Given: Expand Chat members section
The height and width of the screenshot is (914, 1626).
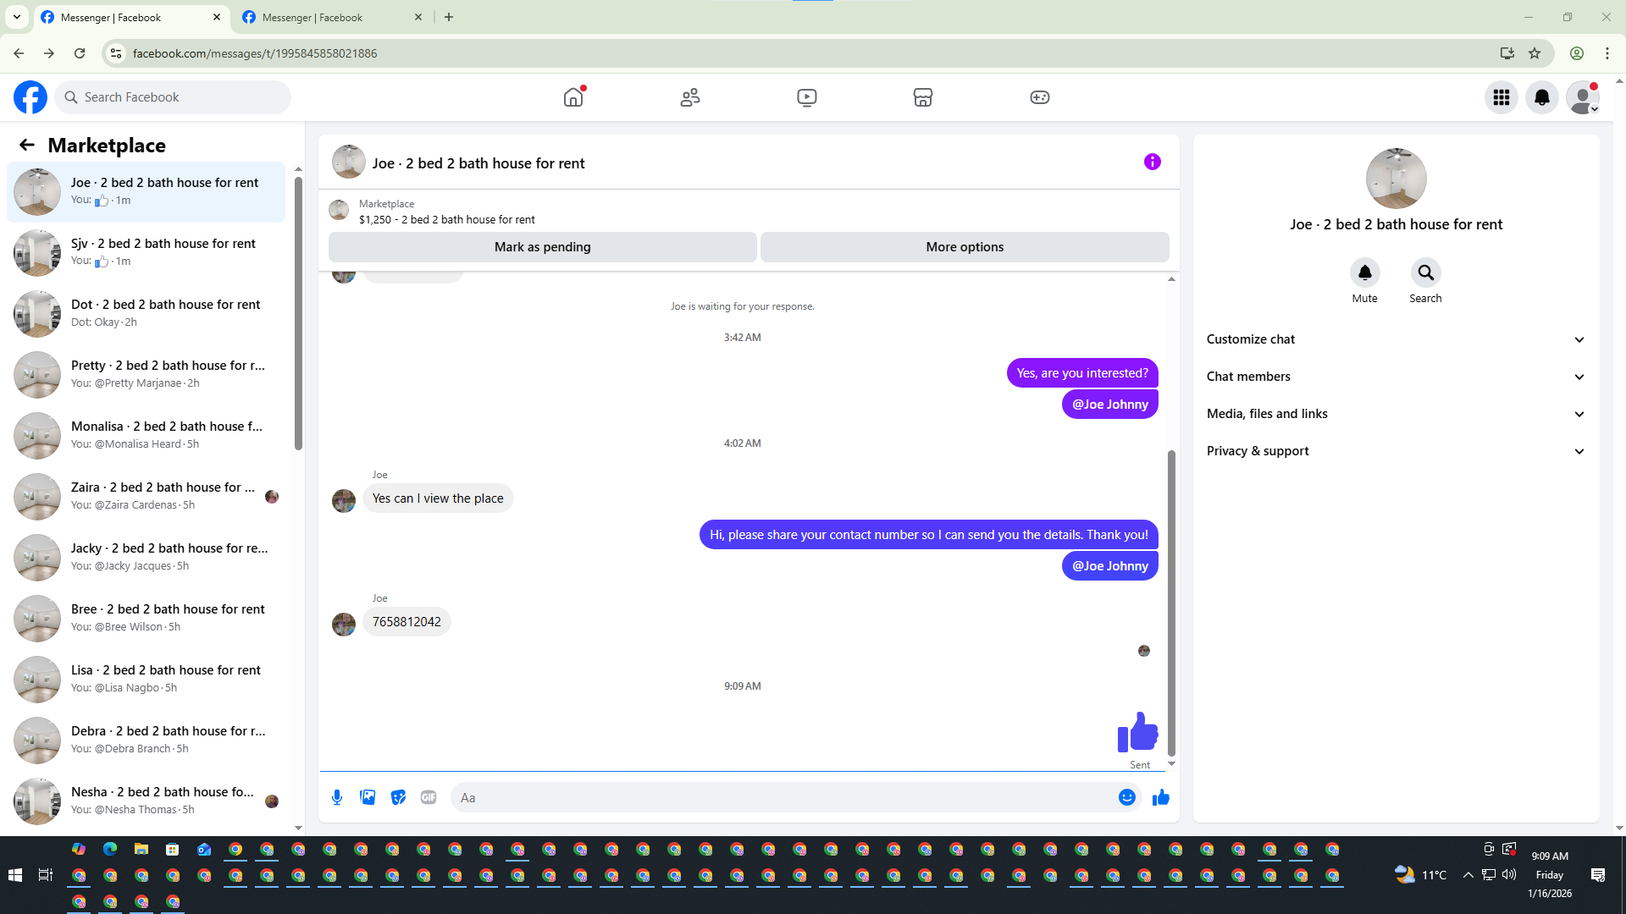Looking at the screenshot, I should tap(1396, 377).
